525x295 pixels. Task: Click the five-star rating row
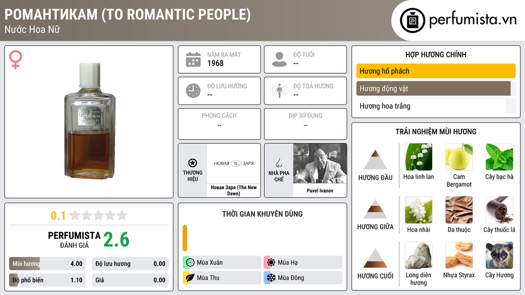(x=98, y=215)
